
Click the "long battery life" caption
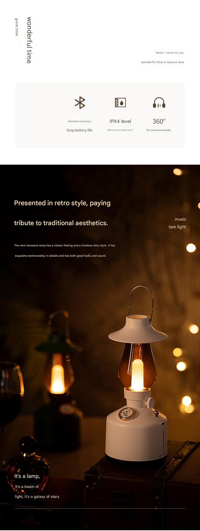click(79, 130)
